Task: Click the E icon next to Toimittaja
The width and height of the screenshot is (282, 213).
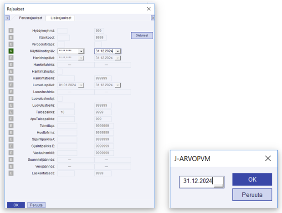Action: [x=11, y=125]
